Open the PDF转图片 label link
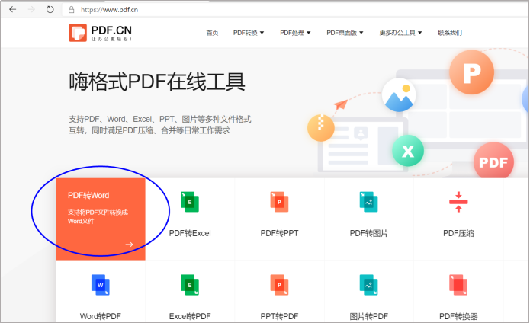 click(x=369, y=233)
